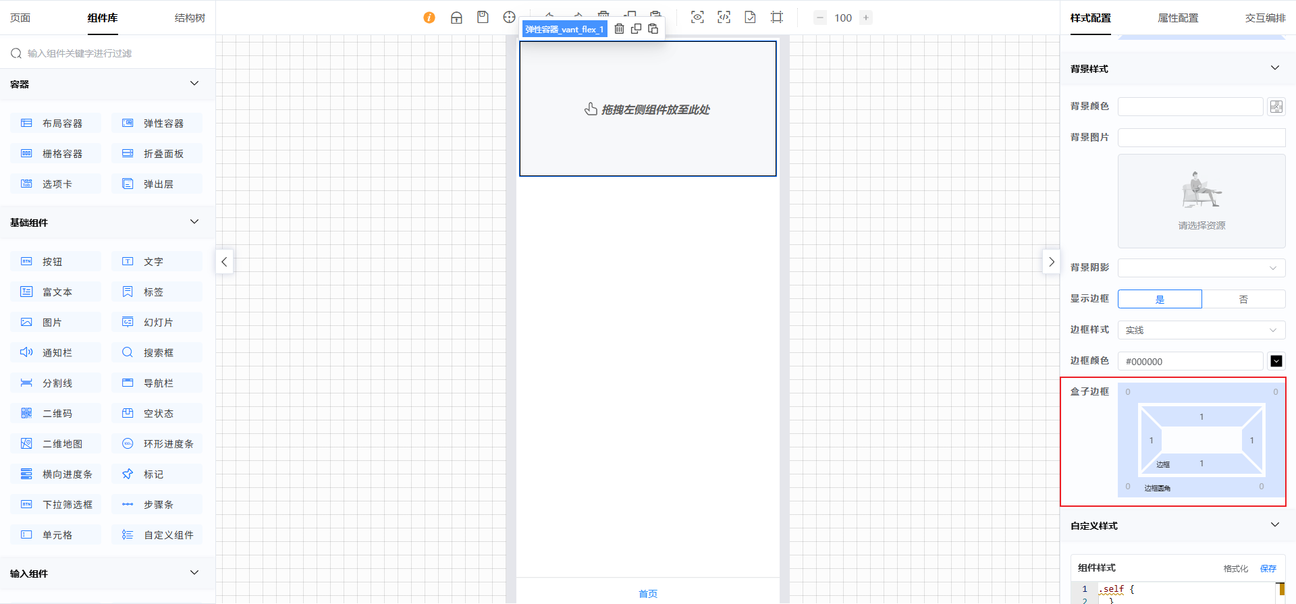Switch to the 结构树 tab
1296x604 pixels.
click(190, 18)
